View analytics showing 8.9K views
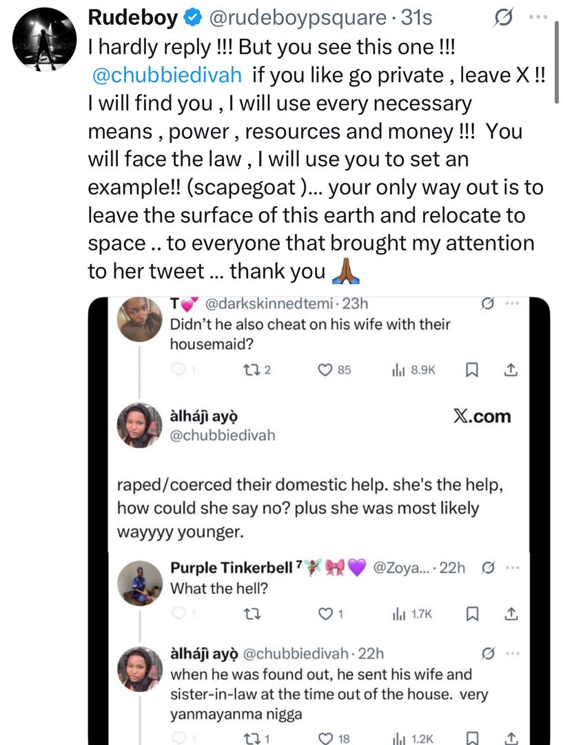 point(413,370)
